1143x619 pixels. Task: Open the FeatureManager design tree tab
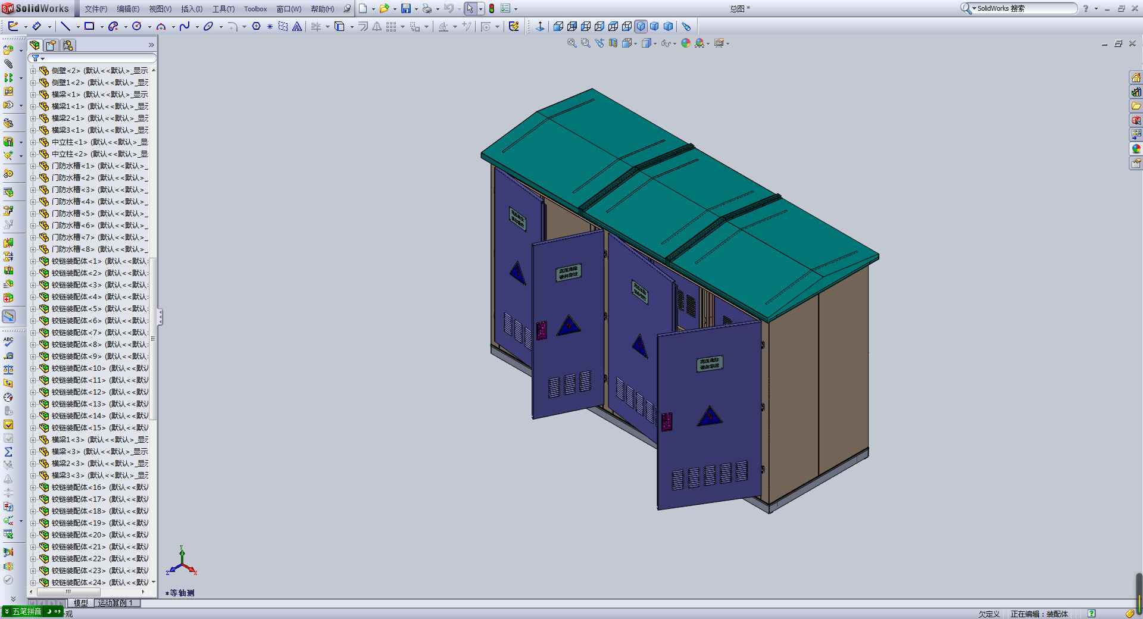[x=35, y=45]
